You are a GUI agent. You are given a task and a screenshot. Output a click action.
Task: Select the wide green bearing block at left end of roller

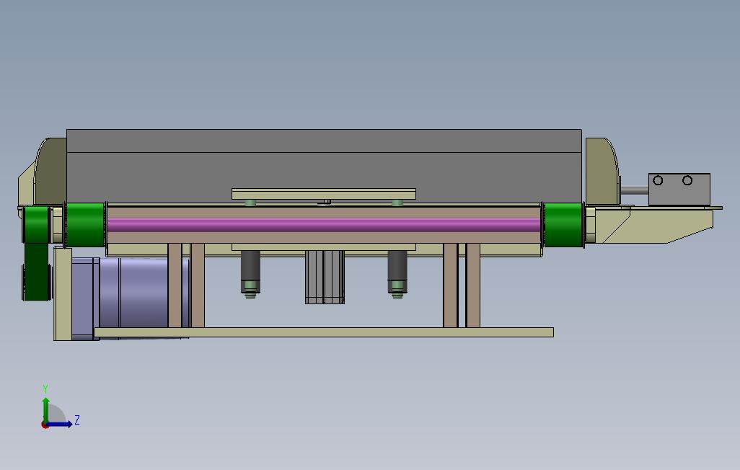pyautogui.click(x=85, y=225)
